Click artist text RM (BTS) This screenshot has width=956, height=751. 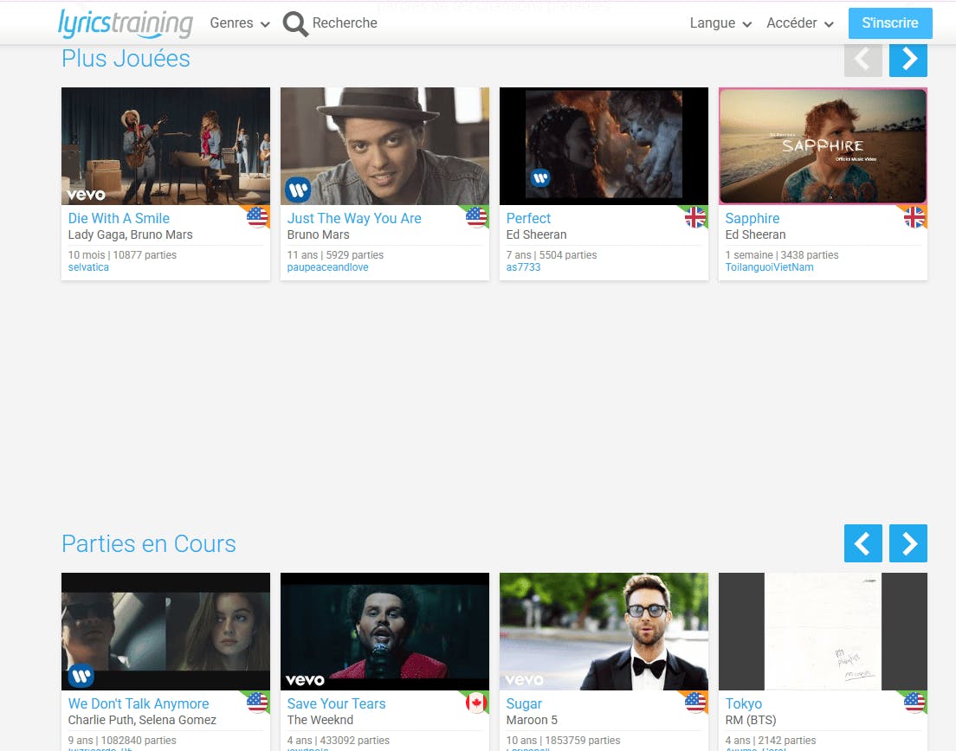click(751, 720)
